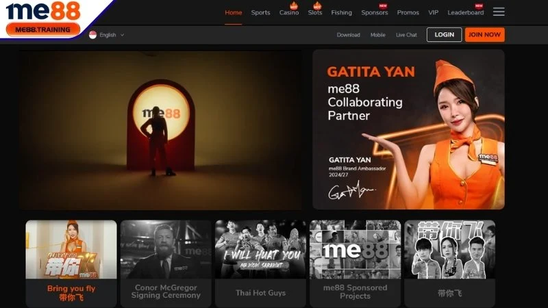Viewport: 548px width, 308px height.
Task: Click the HOT badge above Slots
Action: pos(317,5)
